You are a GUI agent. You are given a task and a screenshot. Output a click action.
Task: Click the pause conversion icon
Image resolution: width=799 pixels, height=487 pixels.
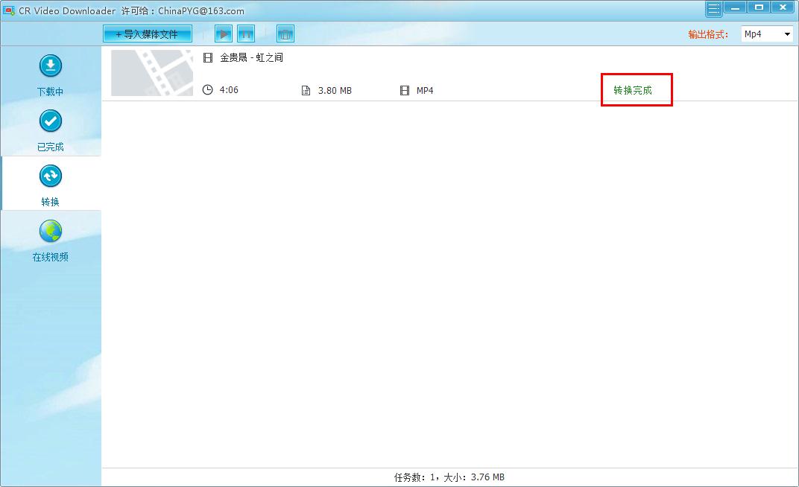(246, 34)
